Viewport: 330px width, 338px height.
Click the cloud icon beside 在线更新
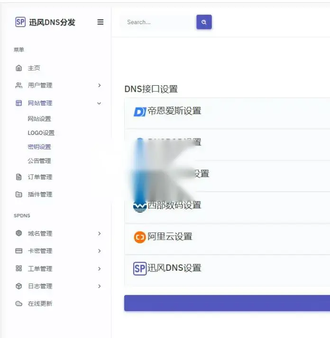(19, 303)
